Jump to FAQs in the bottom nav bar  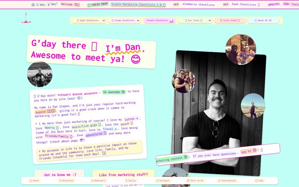(259, 180)
